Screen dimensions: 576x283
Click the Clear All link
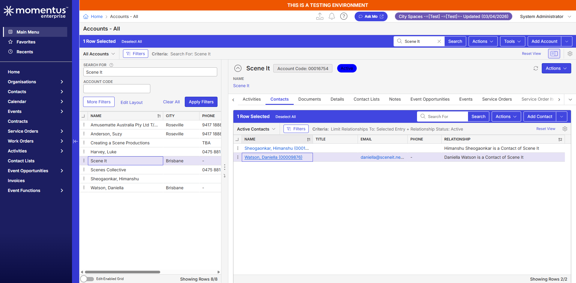click(x=171, y=102)
